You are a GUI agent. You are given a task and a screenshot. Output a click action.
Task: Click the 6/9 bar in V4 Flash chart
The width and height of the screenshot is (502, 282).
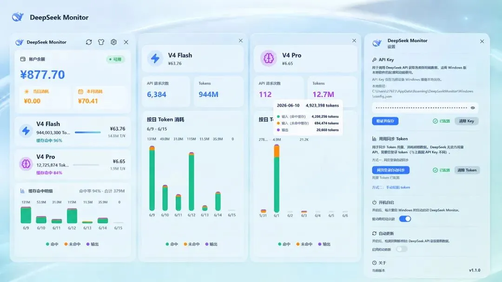(x=152, y=178)
